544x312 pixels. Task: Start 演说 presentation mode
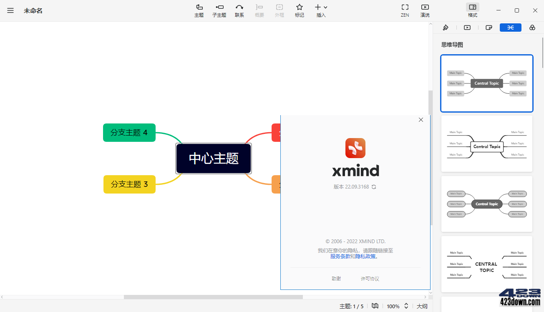[x=425, y=10]
